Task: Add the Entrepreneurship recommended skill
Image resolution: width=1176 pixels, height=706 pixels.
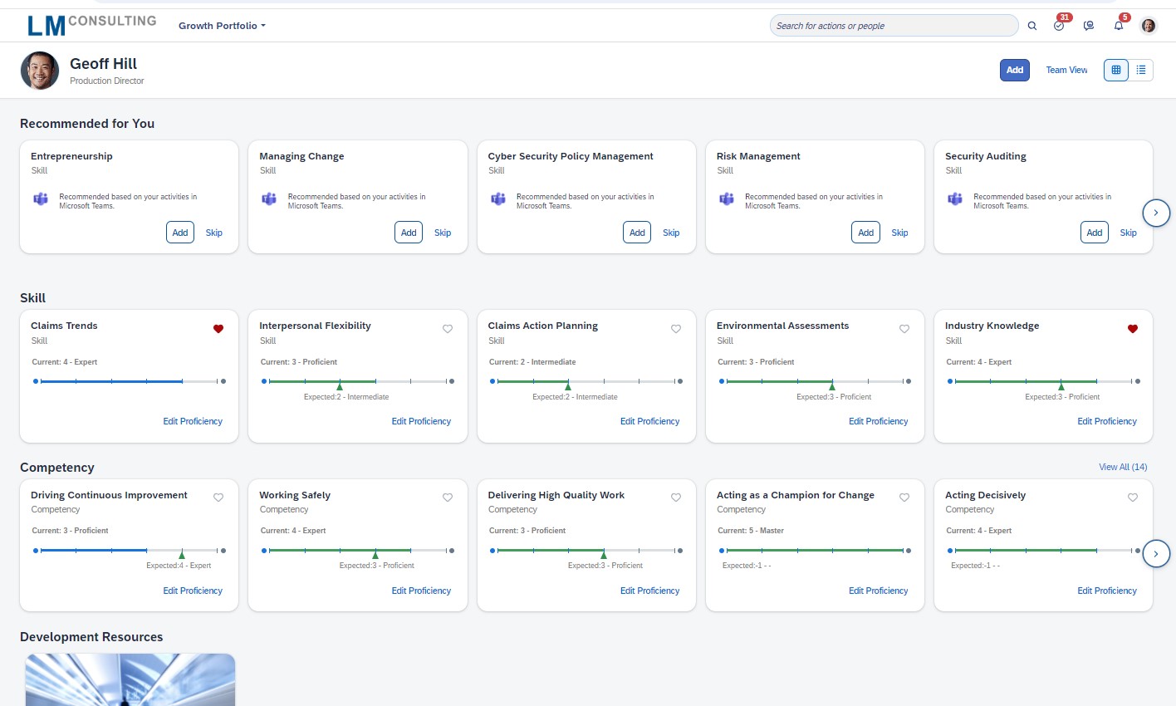Action: click(180, 233)
